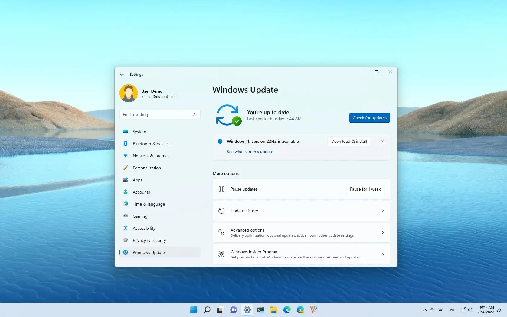Select Windows Update in sidebar
The width and height of the screenshot is (507, 317).
click(x=160, y=252)
